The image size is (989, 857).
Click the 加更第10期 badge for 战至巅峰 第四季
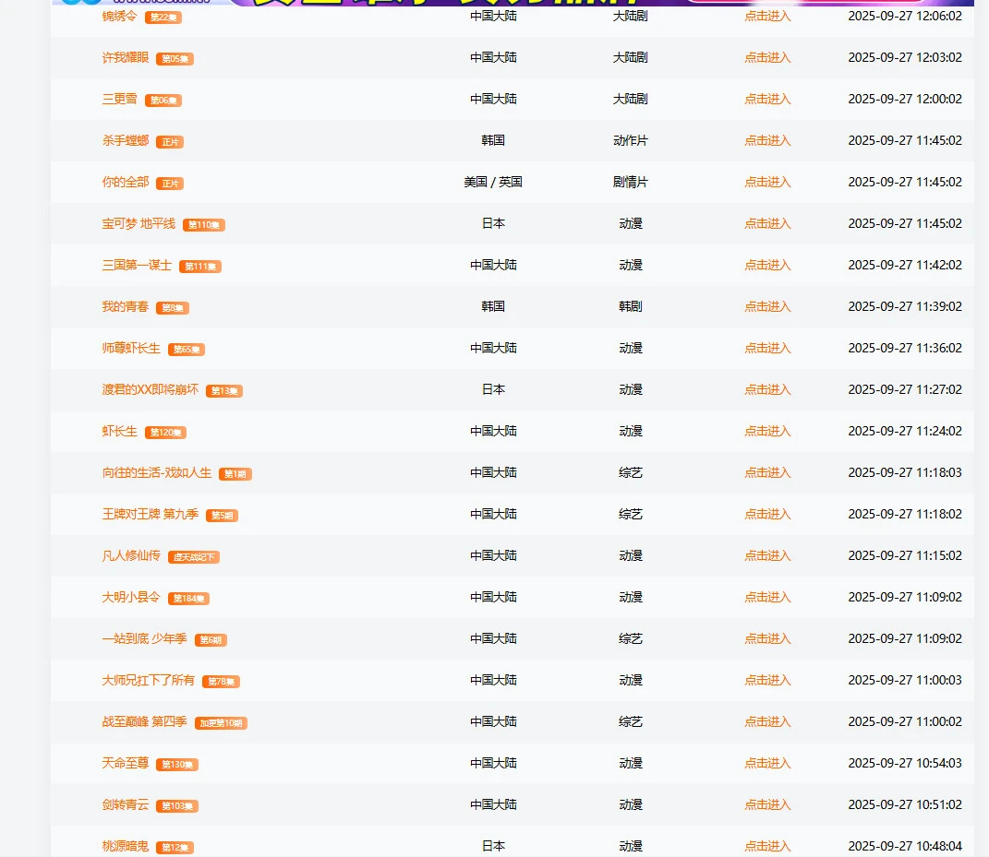point(221,723)
